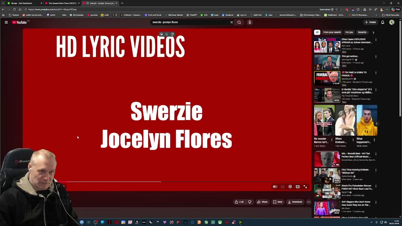Open options for Bronski Beat mix
This screenshot has height=226, width=402.
pos(376,154)
